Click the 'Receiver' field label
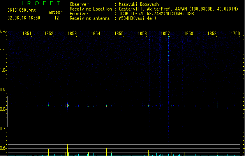Viewport: 245px width, 156px height. [79, 14]
